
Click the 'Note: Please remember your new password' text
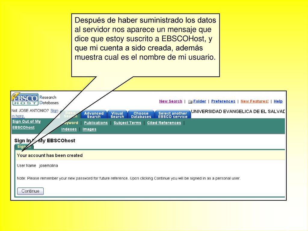[x=129, y=178]
